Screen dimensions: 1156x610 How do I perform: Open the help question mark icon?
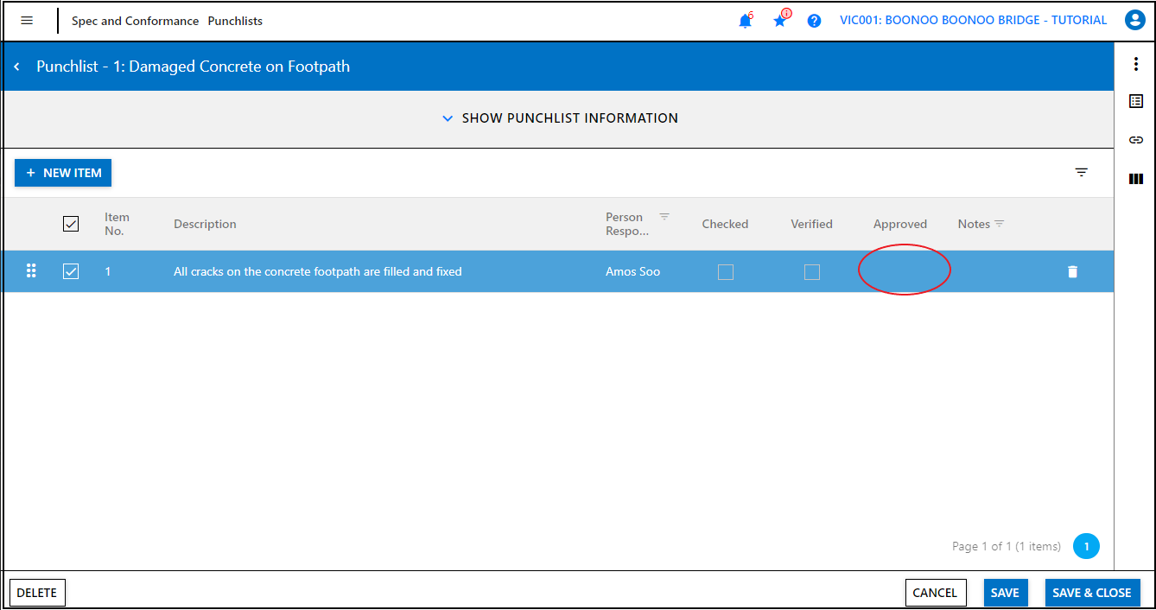click(x=814, y=21)
